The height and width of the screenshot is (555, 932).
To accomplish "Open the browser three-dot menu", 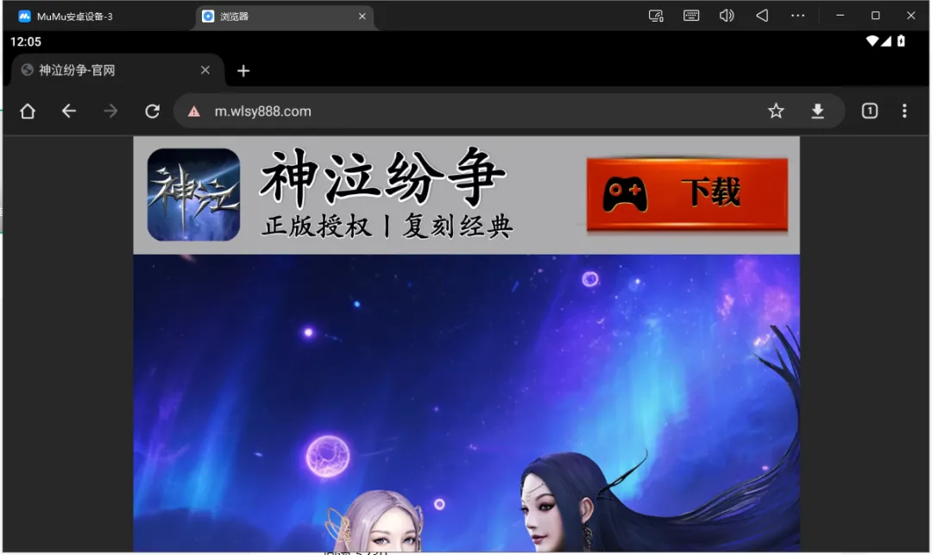I will click(x=904, y=111).
